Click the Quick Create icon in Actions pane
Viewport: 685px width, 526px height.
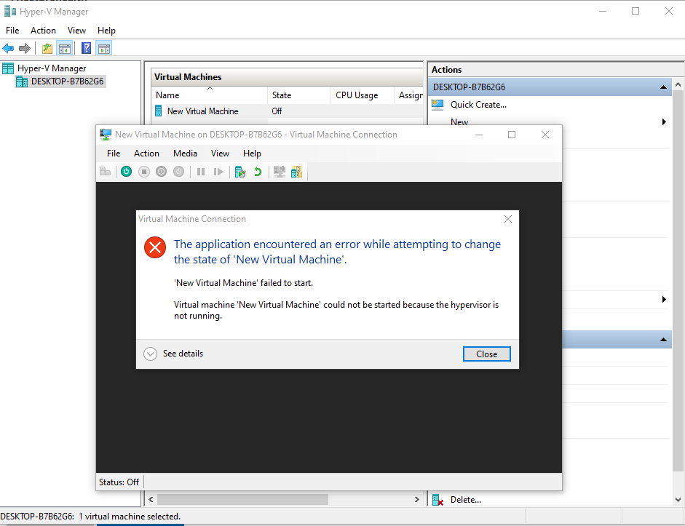pos(437,105)
